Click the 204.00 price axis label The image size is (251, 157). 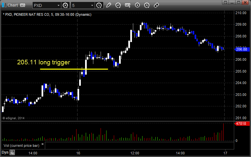tap(241, 83)
